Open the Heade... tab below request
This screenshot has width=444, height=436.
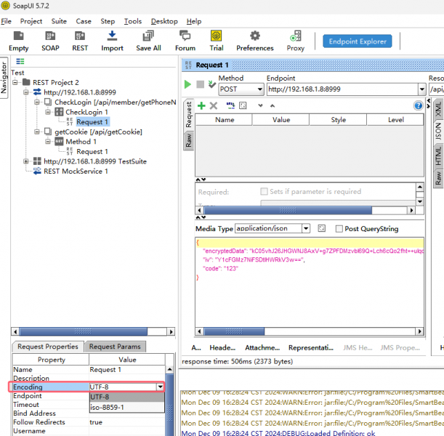click(222, 347)
